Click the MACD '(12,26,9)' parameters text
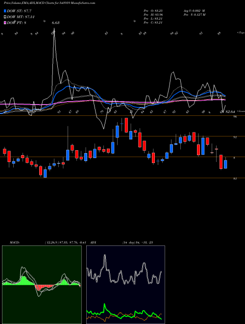 (51, 243)
